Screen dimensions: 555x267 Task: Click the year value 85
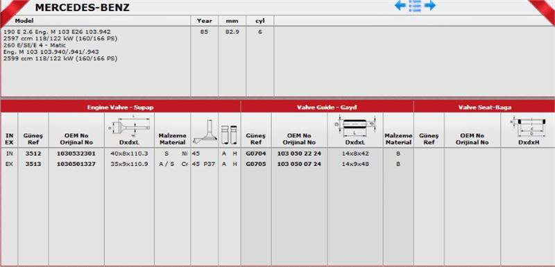[x=204, y=32]
